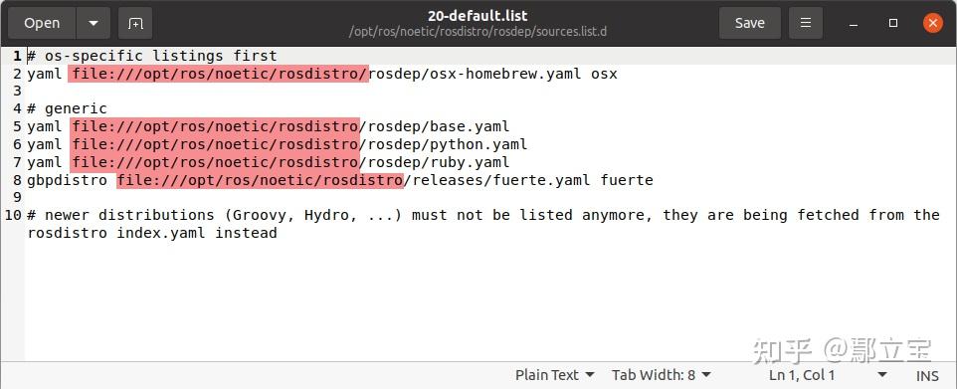The image size is (957, 389).
Task: Click the Save button
Action: [749, 23]
